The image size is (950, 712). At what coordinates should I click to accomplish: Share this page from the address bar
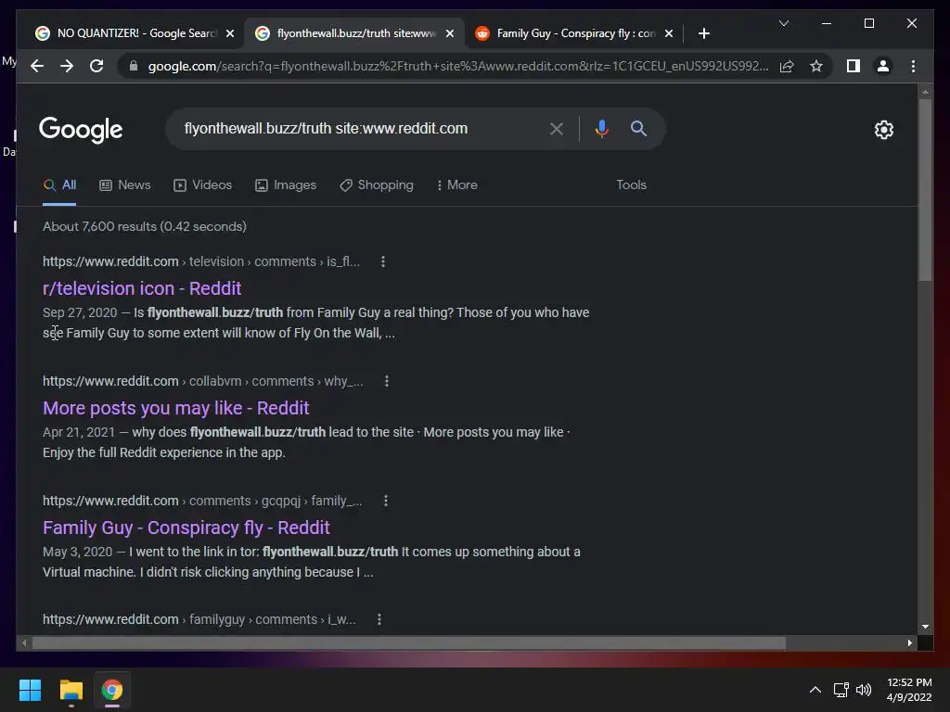787,66
